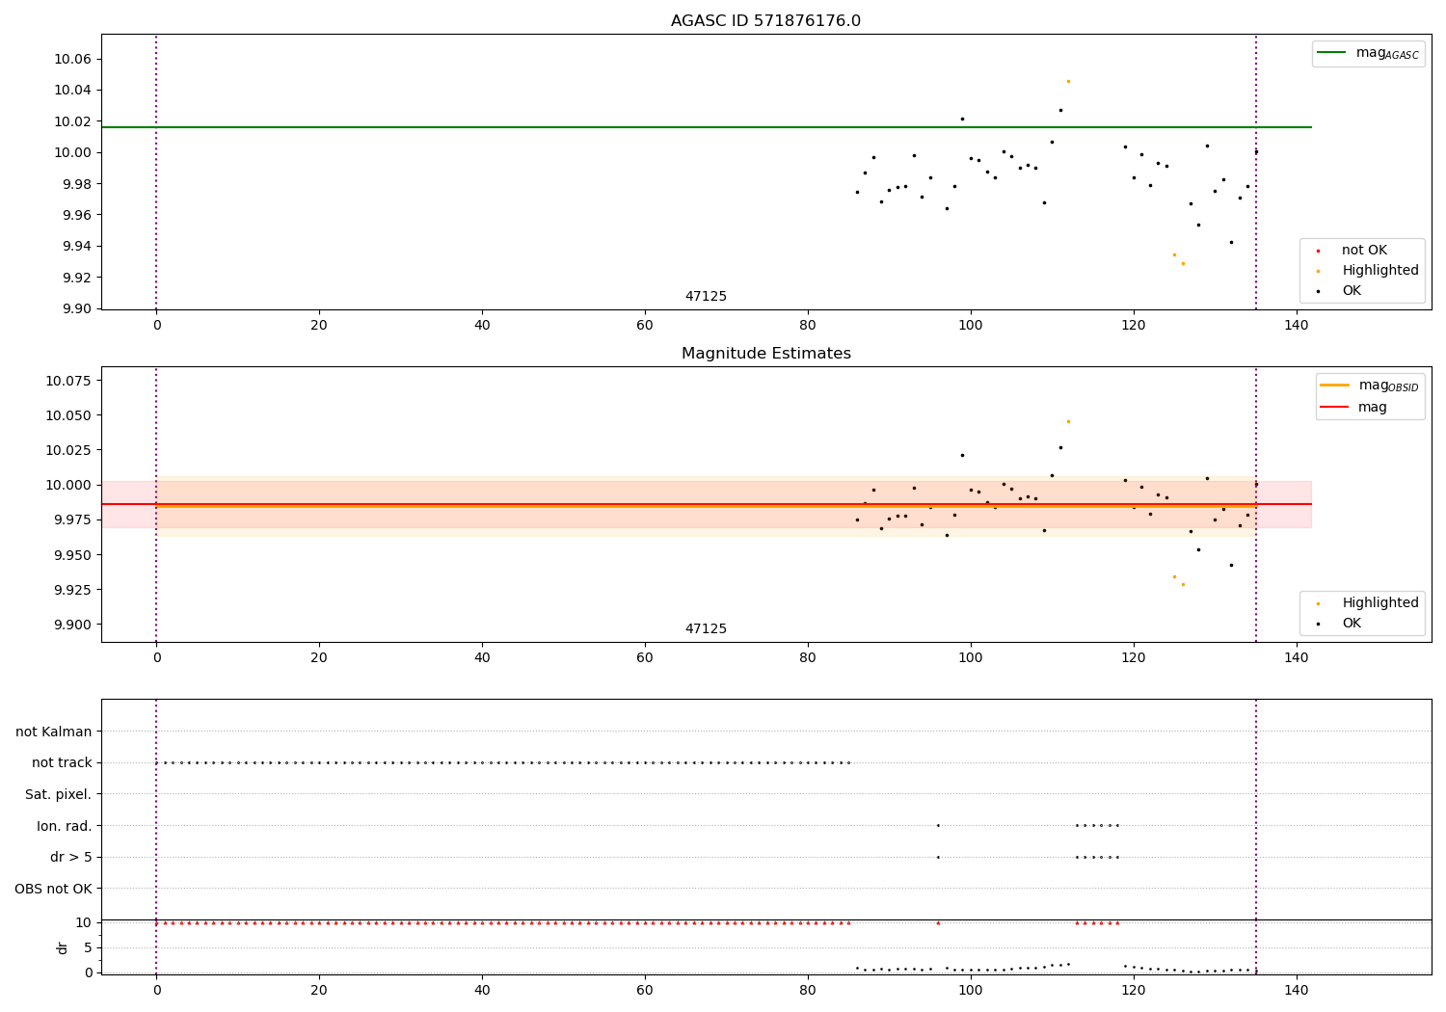This screenshot has height=1012, width=1446.
Task: Click the 10 tick on the dr axis
Action: click(84, 922)
